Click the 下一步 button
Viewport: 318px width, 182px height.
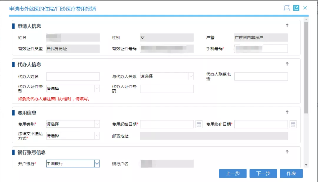(263, 173)
